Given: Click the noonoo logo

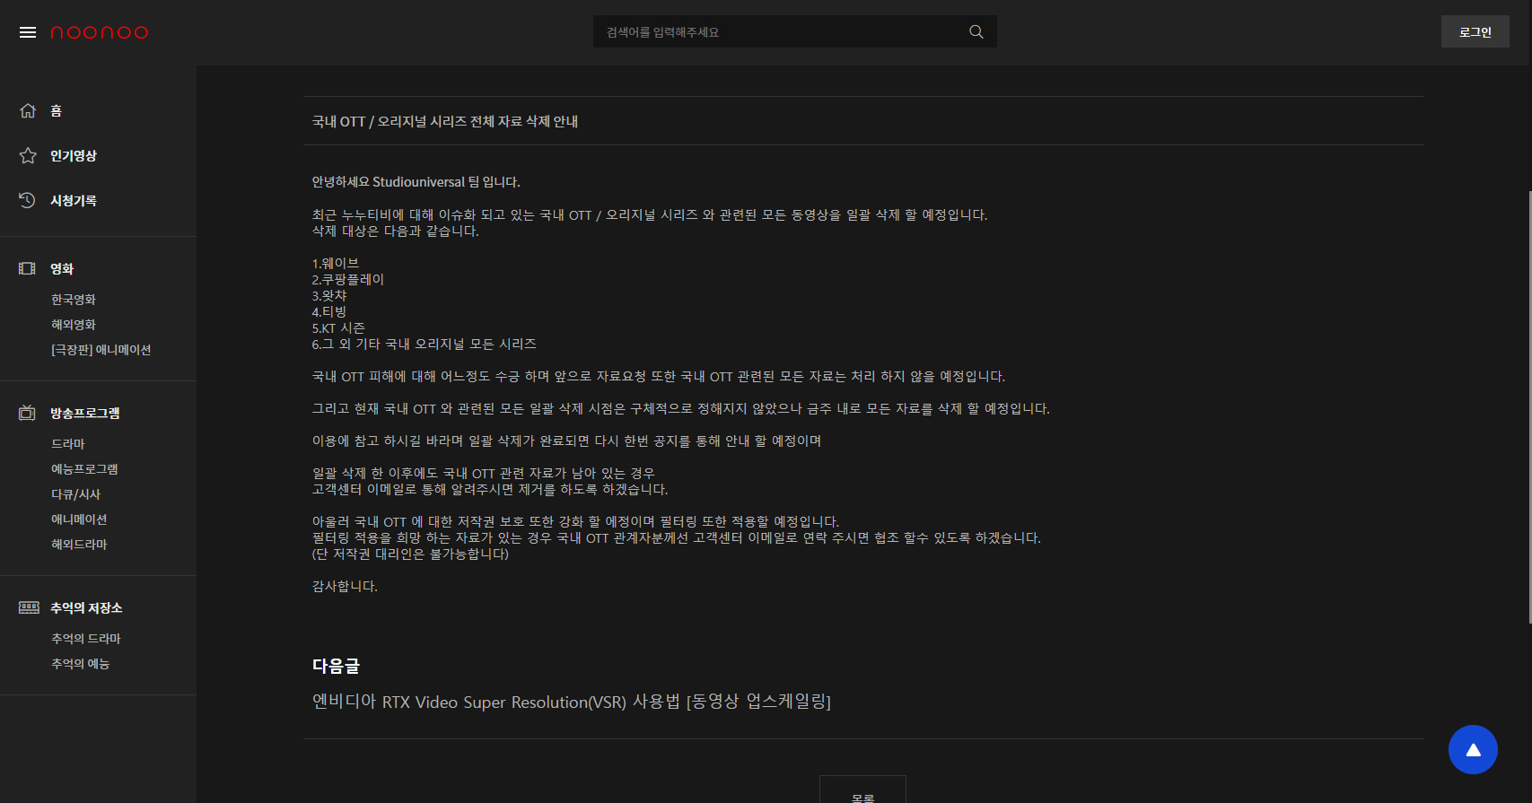Looking at the screenshot, I should coord(99,32).
